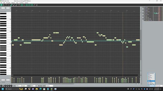Click the leftmost green toolbar icon
Image resolution: width=163 pixels, height=91 pixels.
click(x=1, y=5)
